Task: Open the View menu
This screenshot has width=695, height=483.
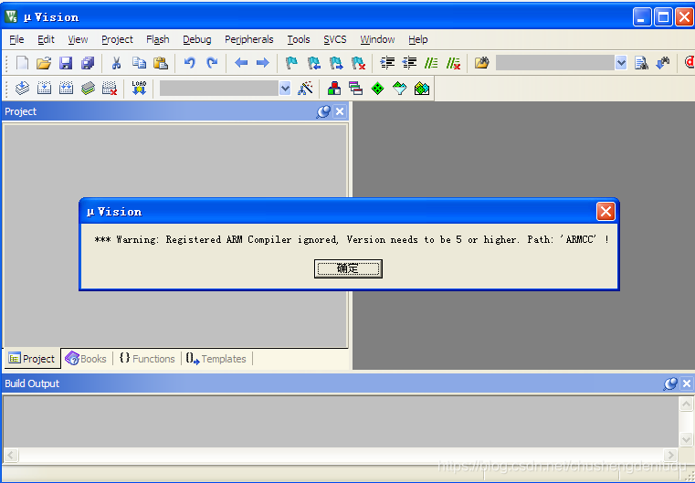Action: pos(78,39)
